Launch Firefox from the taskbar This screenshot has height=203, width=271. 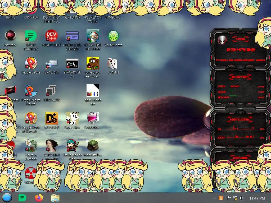coord(39,198)
